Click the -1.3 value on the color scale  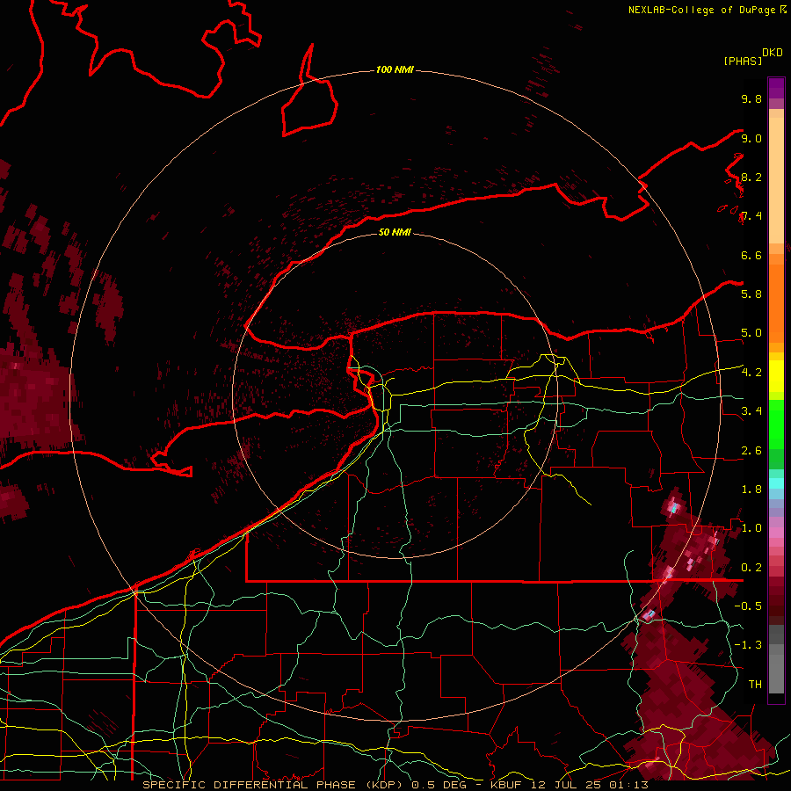pyautogui.click(x=748, y=645)
